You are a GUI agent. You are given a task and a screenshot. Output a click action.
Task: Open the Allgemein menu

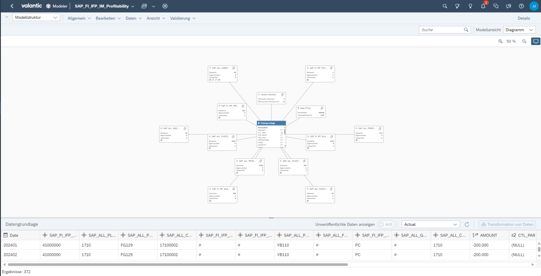coord(79,18)
